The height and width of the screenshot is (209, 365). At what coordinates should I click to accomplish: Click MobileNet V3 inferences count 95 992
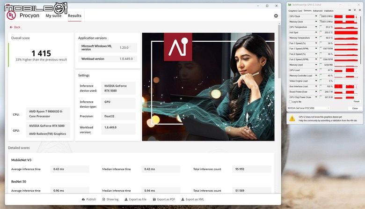tap(252, 169)
